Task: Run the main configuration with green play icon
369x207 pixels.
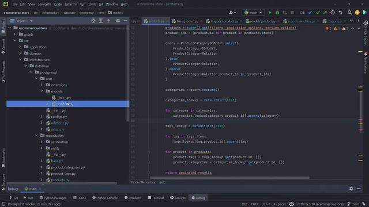Action: (270, 13)
